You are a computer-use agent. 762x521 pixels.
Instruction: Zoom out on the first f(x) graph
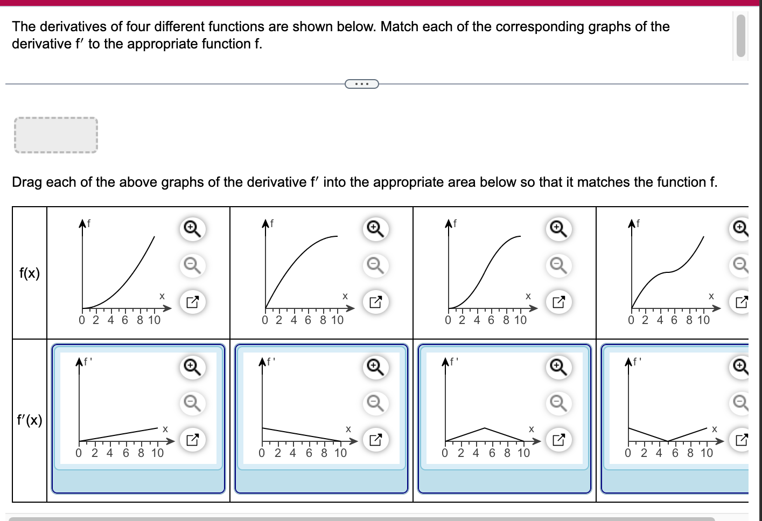192,265
